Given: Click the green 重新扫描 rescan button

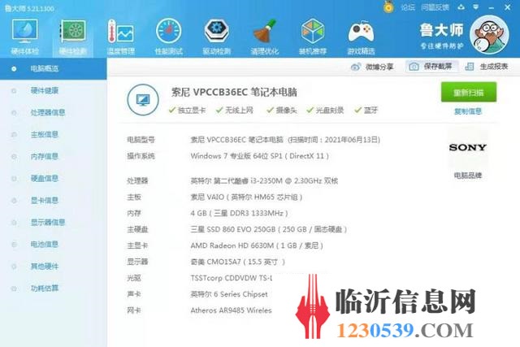Looking at the screenshot, I should (x=469, y=92).
